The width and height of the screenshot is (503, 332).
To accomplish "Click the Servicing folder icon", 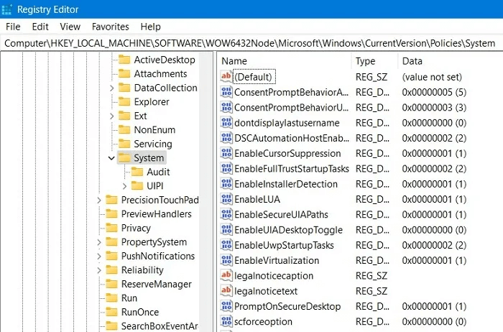I will pos(124,144).
